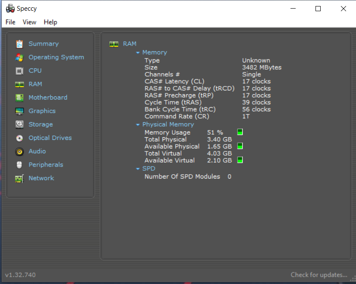Select the Number Of SPD Modules row
The height and width of the screenshot is (284, 356).
pos(188,176)
